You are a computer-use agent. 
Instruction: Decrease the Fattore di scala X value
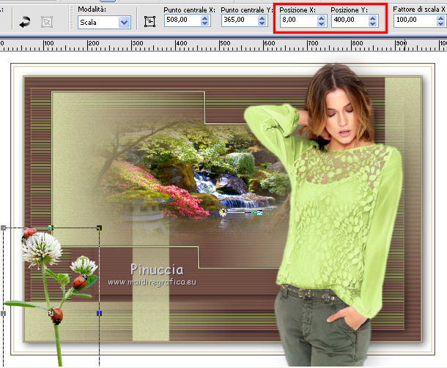(x=440, y=23)
